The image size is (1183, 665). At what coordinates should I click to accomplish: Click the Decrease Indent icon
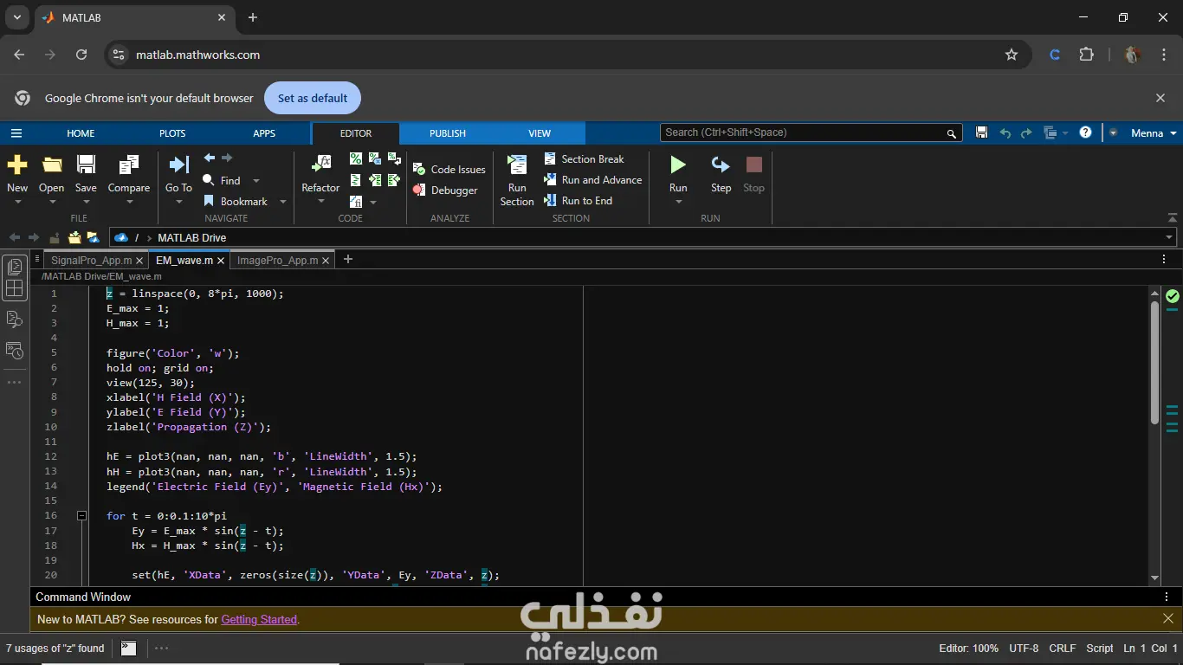click(x=394, y=180)
